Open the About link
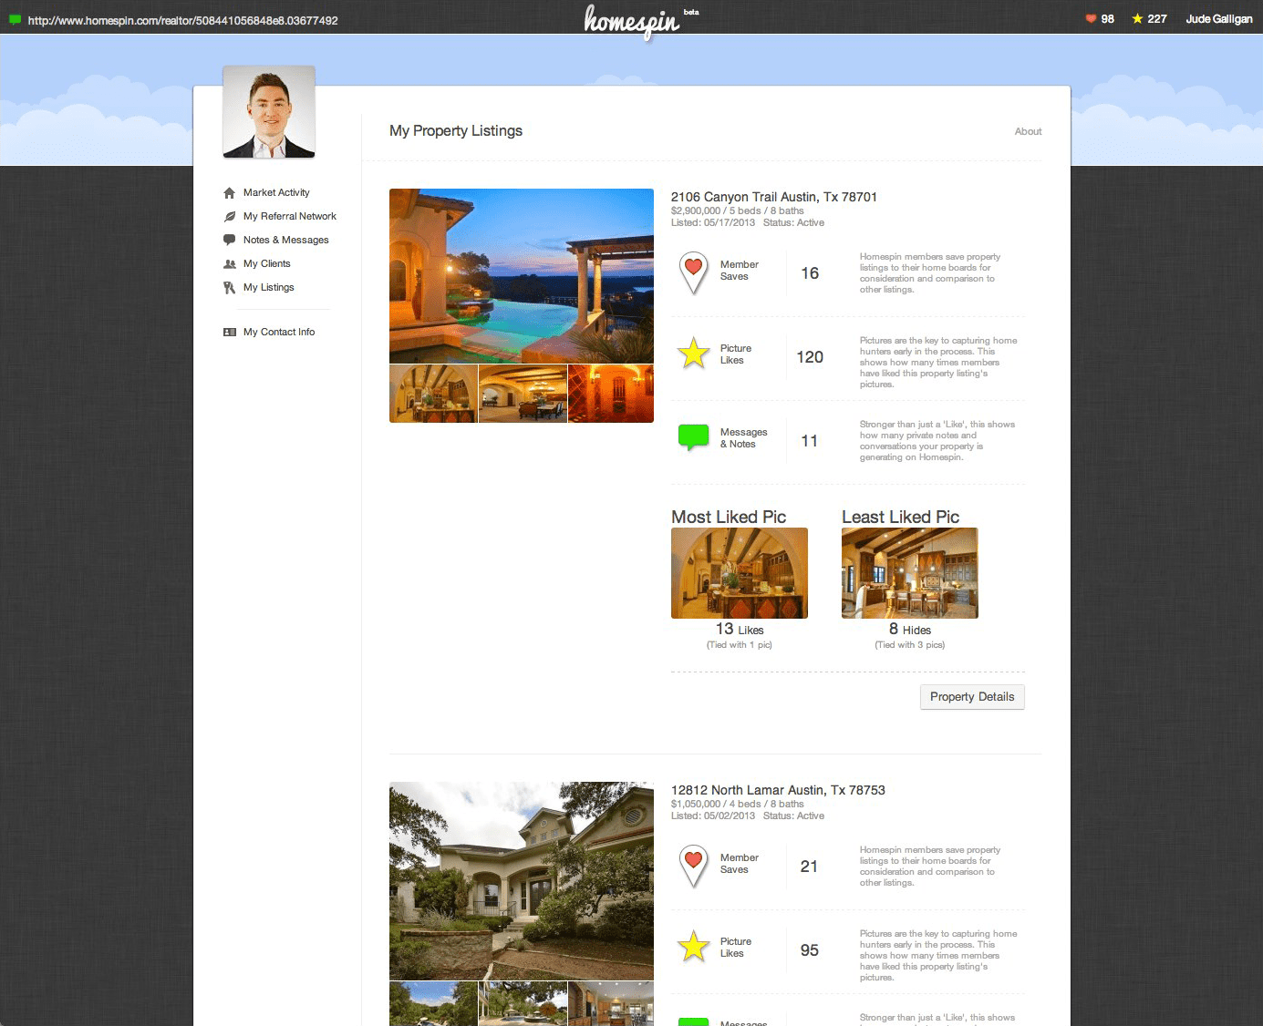 [1028, 132]
